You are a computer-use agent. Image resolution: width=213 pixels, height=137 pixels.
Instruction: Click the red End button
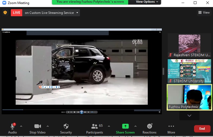(202, 129)
